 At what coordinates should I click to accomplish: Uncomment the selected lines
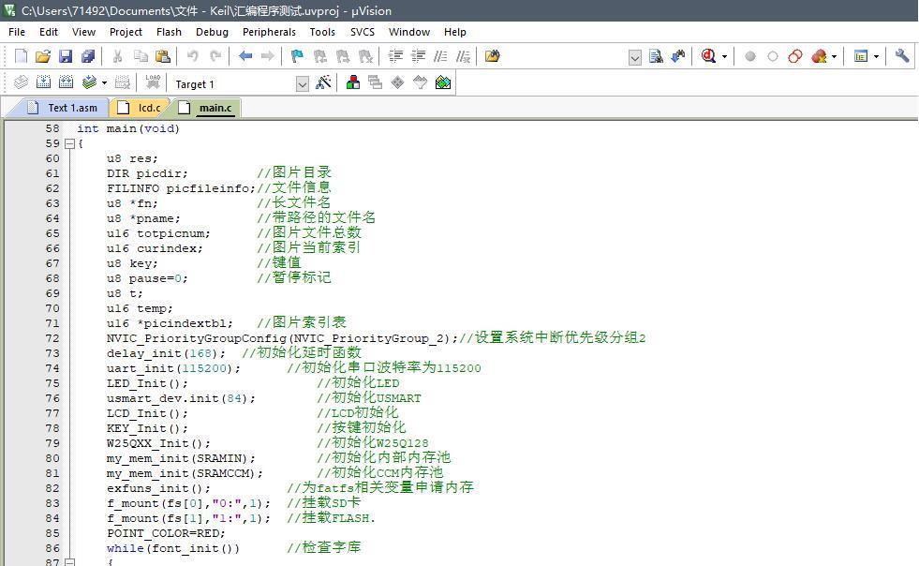463,56
